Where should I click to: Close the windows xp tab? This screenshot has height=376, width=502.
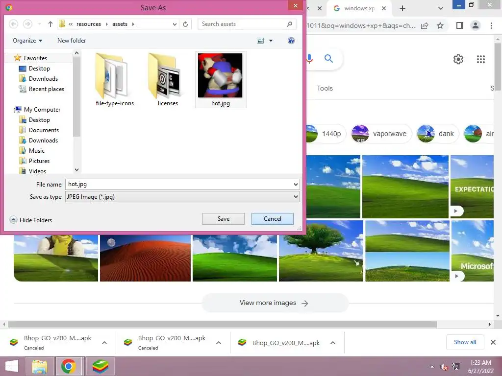384,9
